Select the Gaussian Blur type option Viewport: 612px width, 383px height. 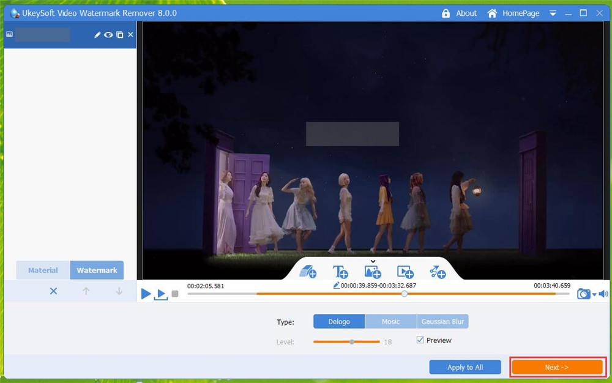point(442,322)
